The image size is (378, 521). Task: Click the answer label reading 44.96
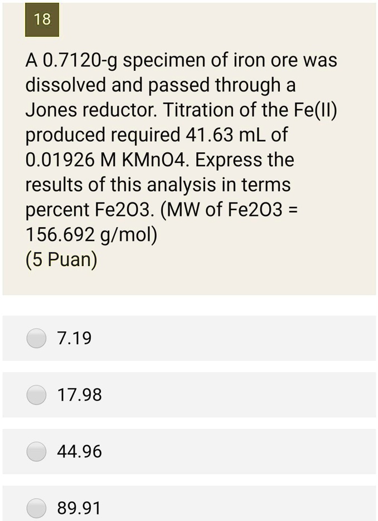79,452
